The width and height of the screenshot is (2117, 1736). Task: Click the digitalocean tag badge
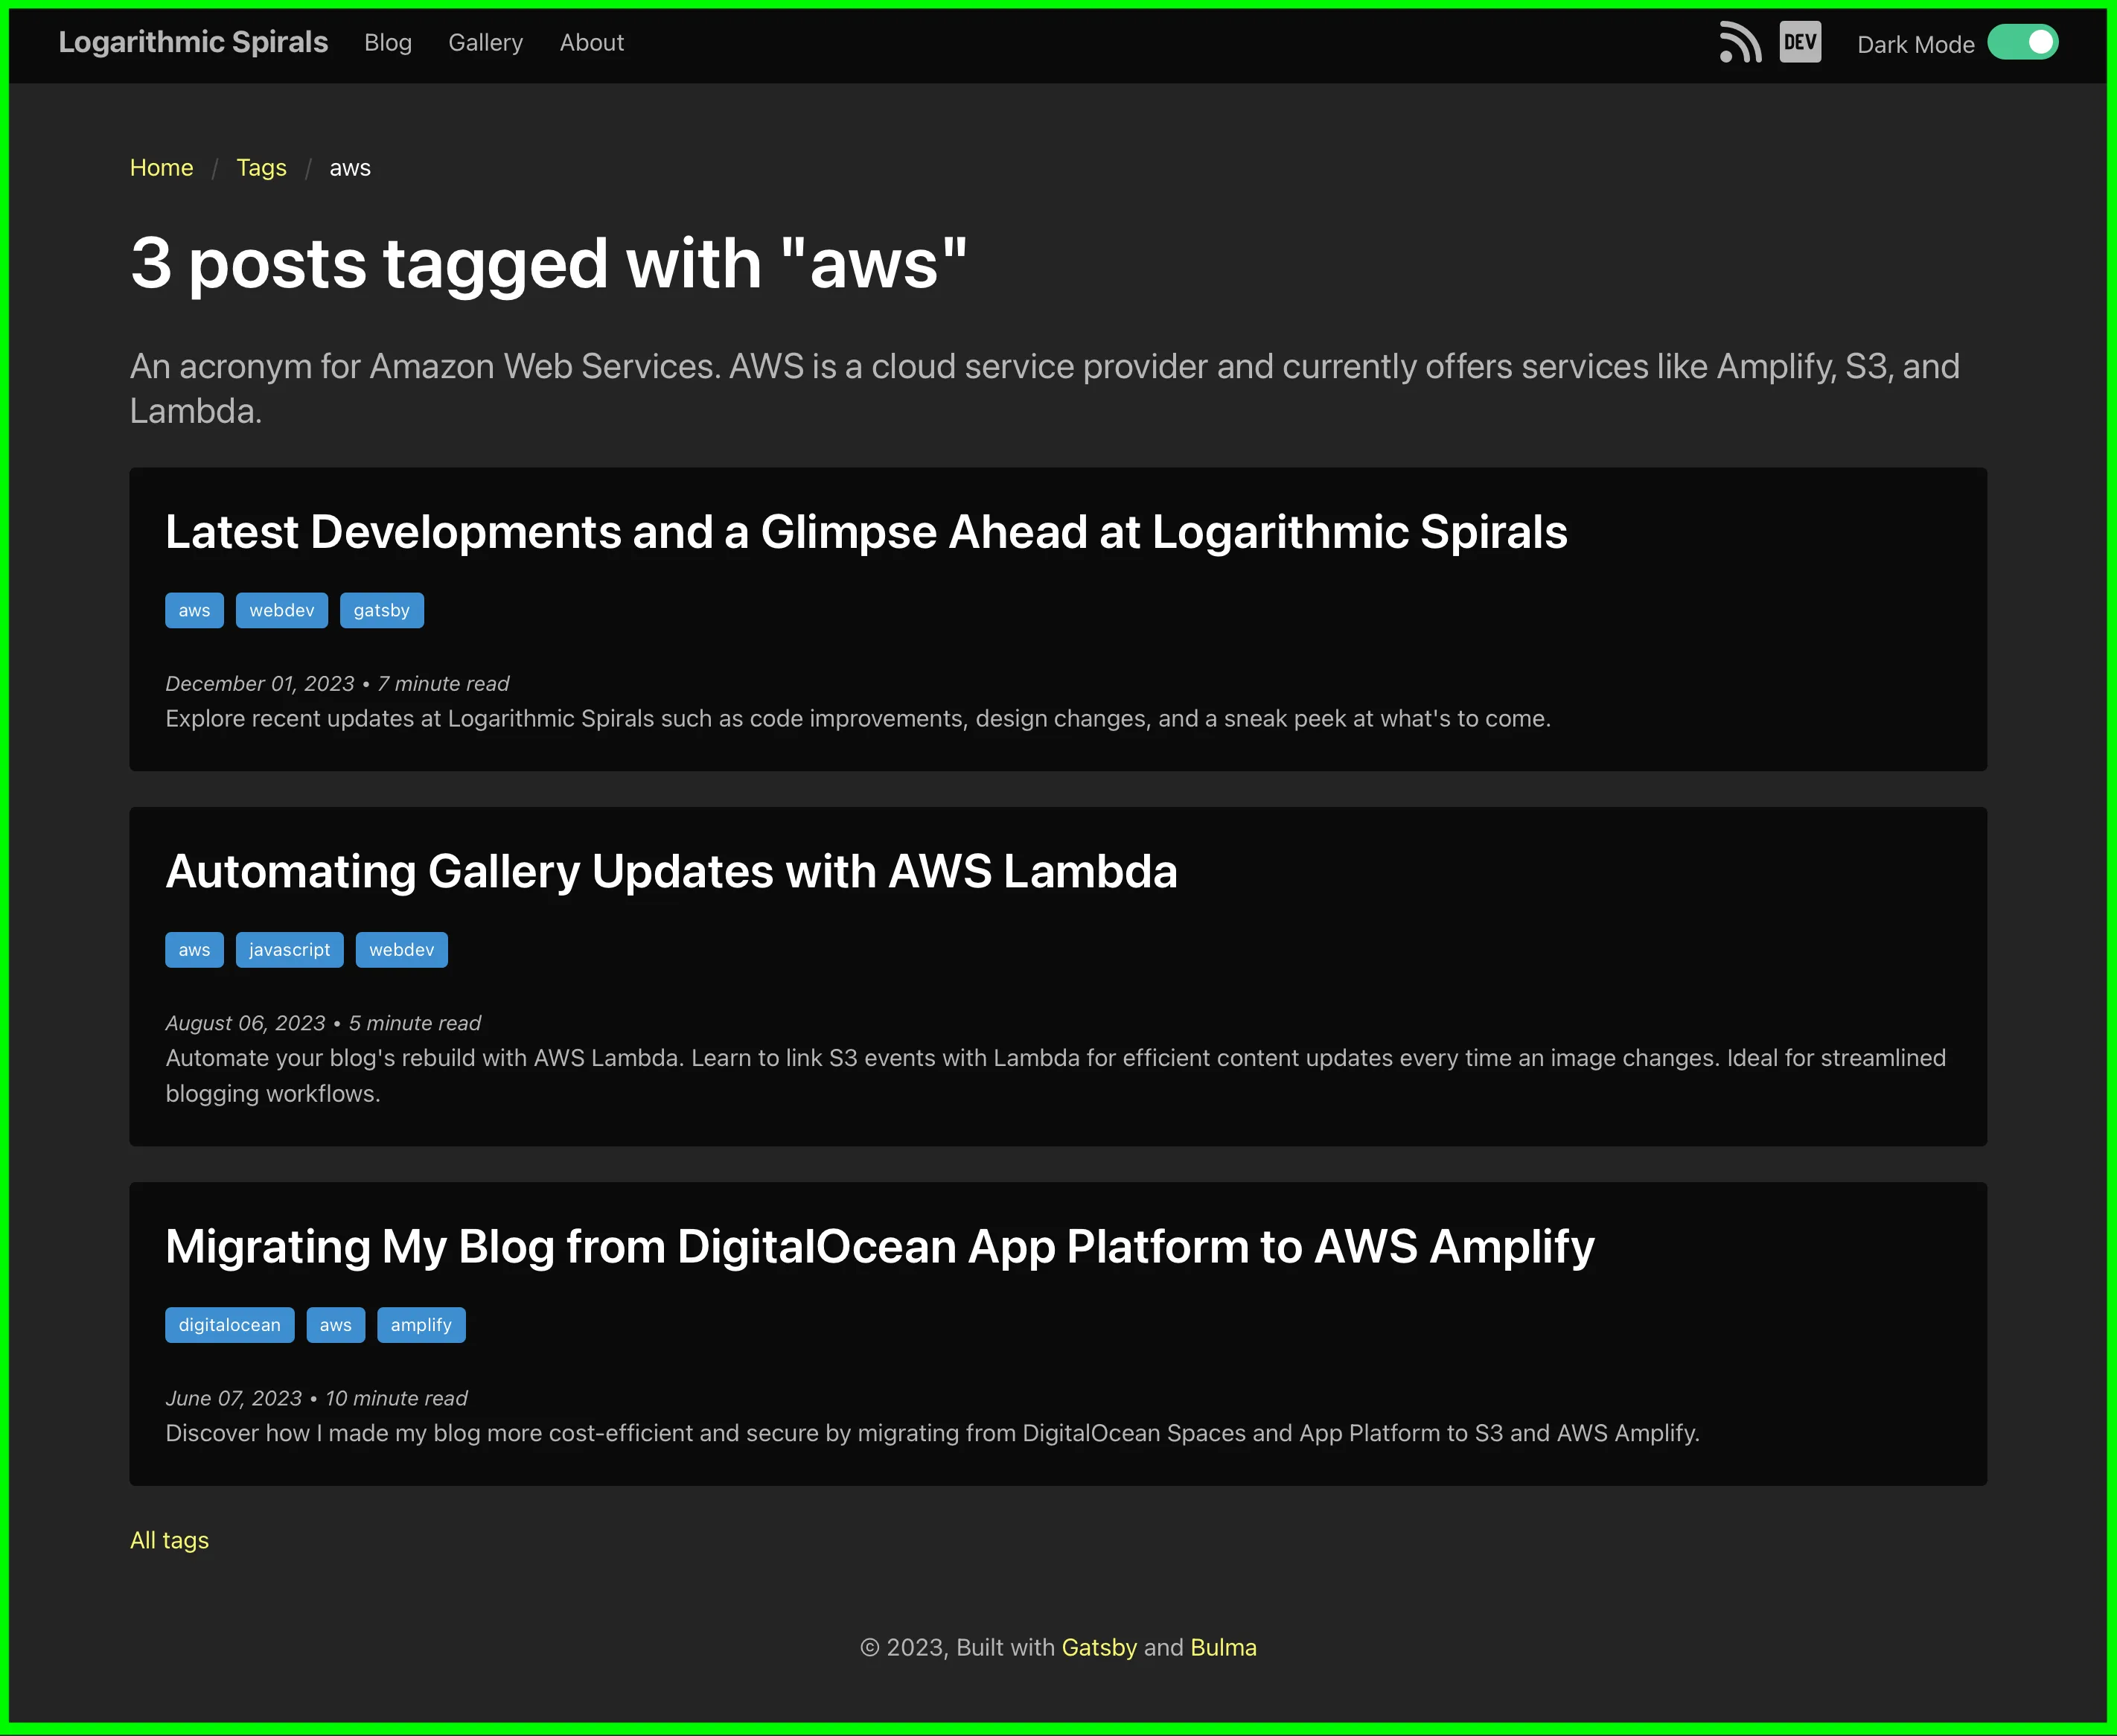pyautogui.click(x=229, y=1325)
